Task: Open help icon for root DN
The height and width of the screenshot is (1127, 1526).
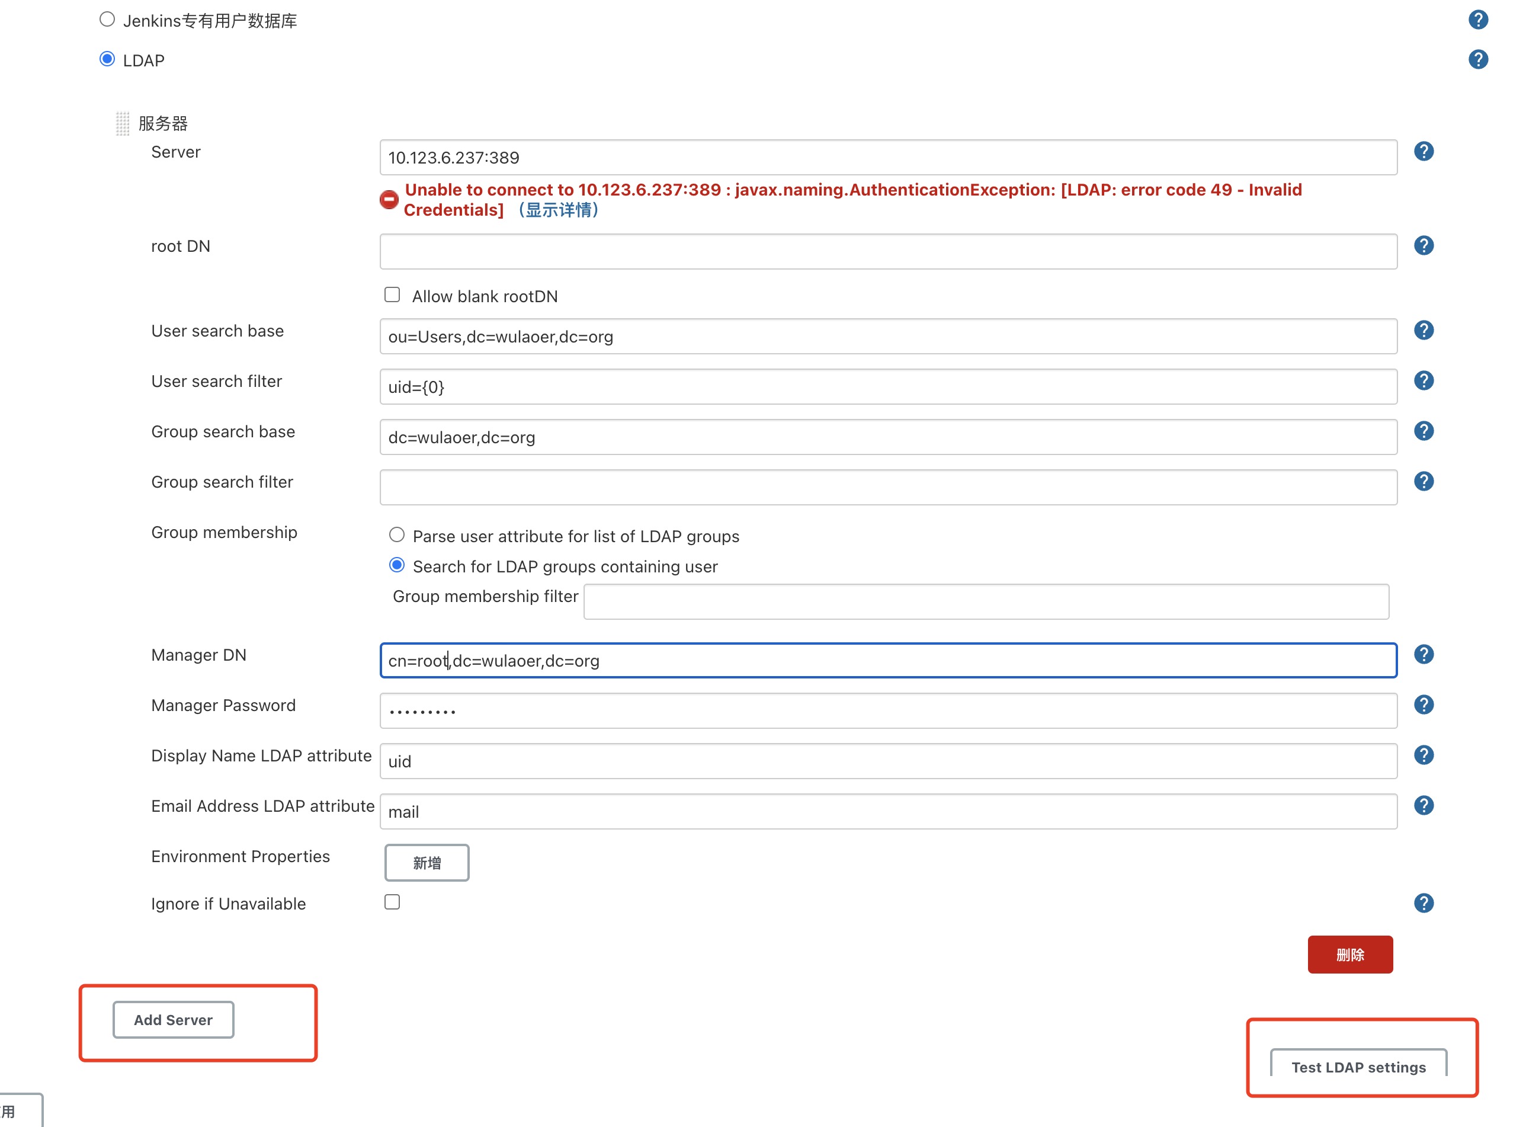Action: point(1423,245)
